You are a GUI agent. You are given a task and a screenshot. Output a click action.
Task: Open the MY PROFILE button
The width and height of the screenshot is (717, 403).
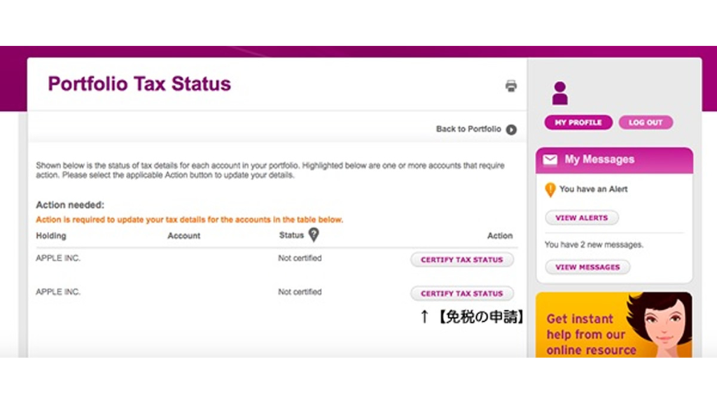coord(578,122)
